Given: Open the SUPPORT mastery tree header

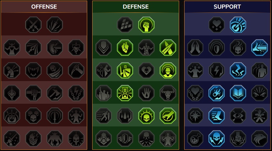Looking at the screenshot, I should (227, 7).
